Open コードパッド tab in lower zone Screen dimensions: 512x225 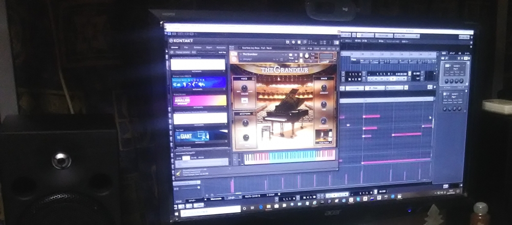click(271, 195)
